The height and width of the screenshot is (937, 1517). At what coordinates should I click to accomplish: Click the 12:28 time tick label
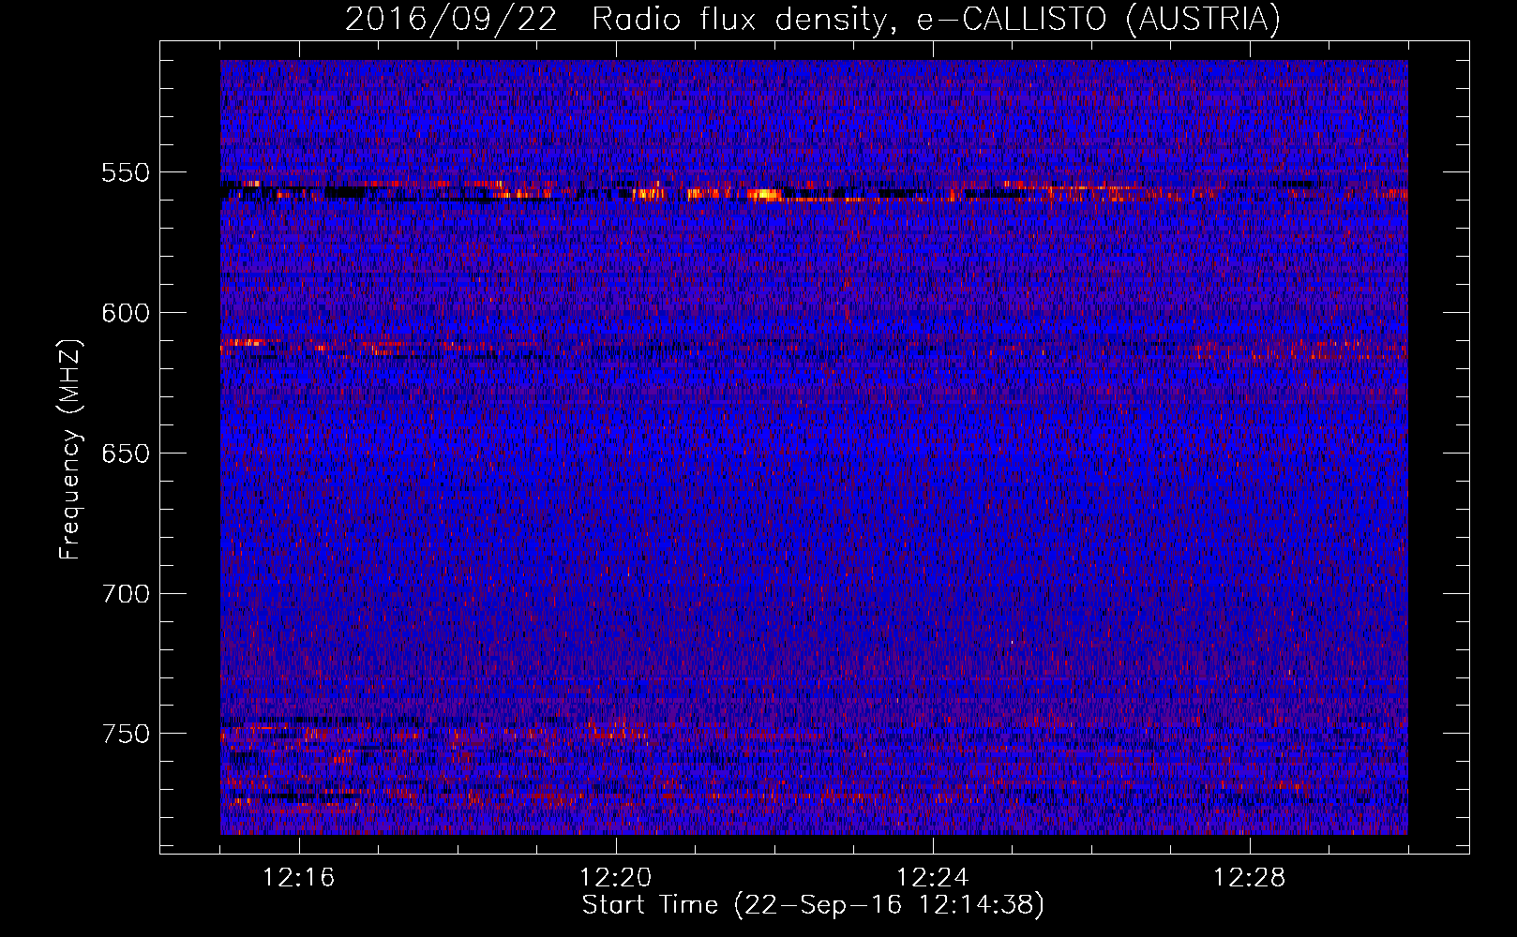(x=1250, y=878)
